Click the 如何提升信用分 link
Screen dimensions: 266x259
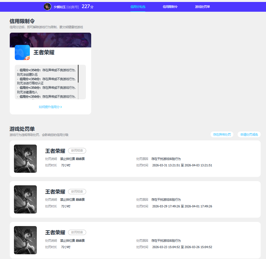pyautogui.click(x=50, y=107)
